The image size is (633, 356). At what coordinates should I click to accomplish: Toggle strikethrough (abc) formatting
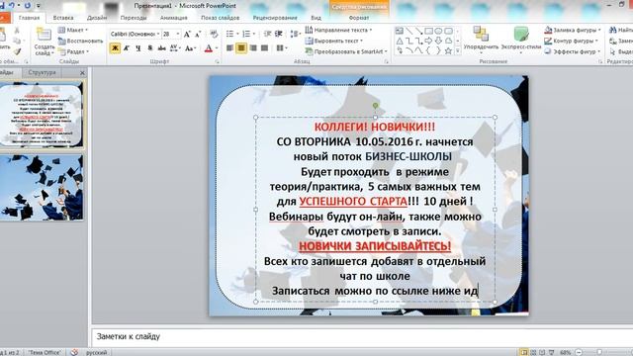[162, 48]
